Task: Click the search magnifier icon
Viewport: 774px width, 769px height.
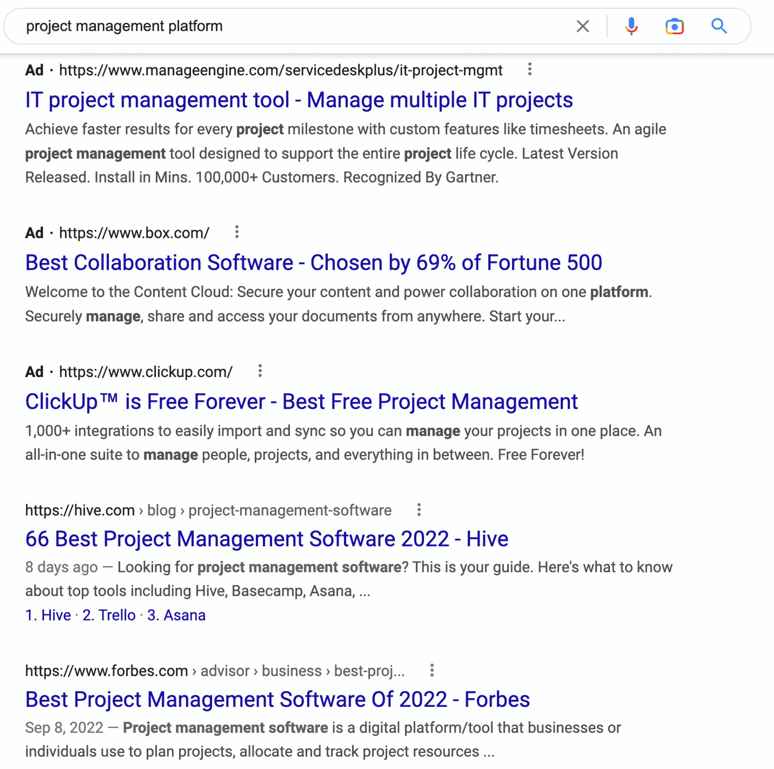Action: point(719,26)
